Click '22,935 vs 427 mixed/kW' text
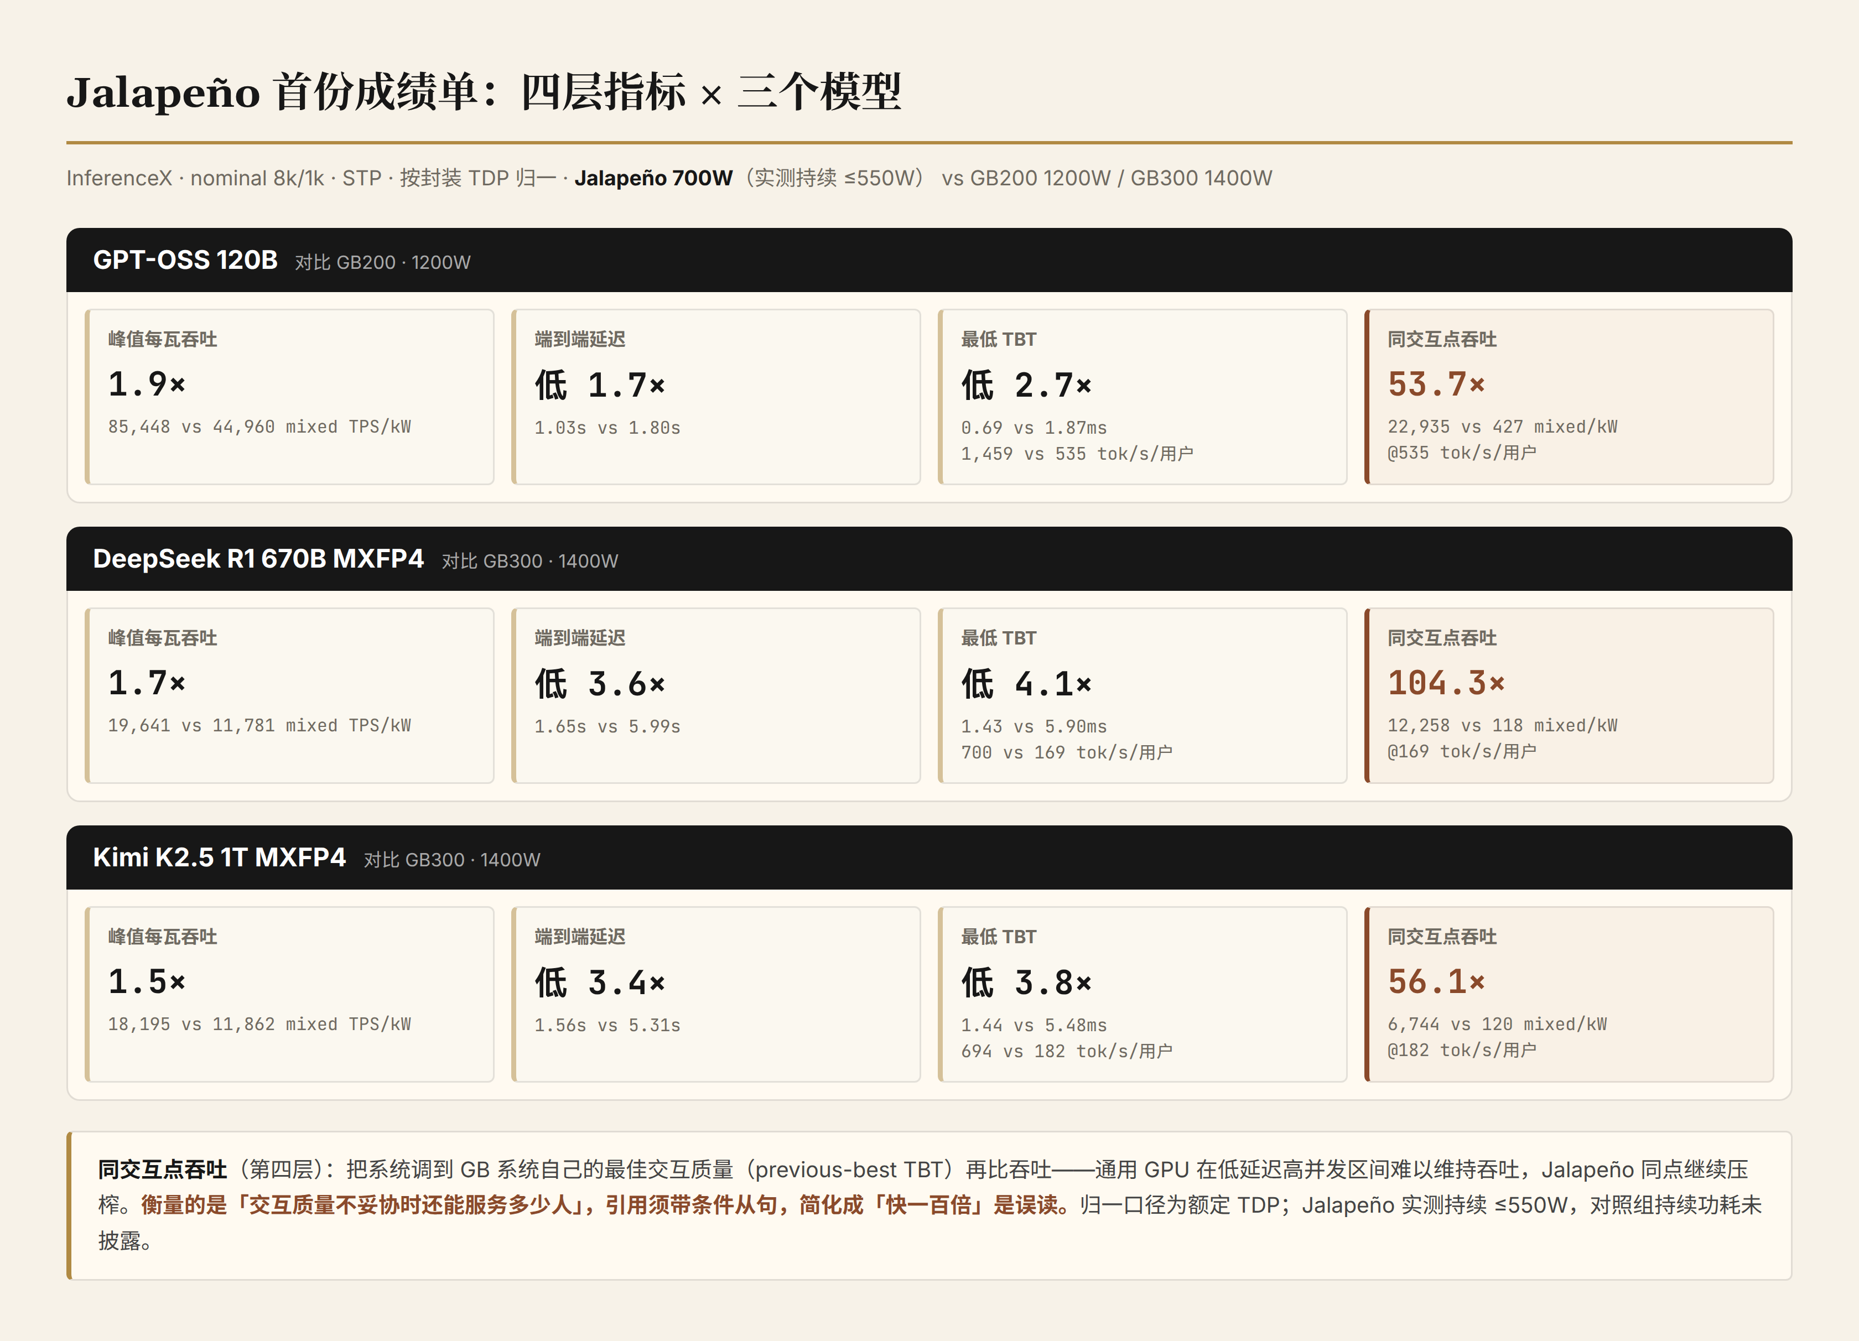This screenshot has height=1341, width=1859. click(x=1503, y=427)
